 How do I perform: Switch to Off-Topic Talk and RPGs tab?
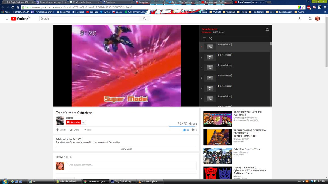(18, 2)
